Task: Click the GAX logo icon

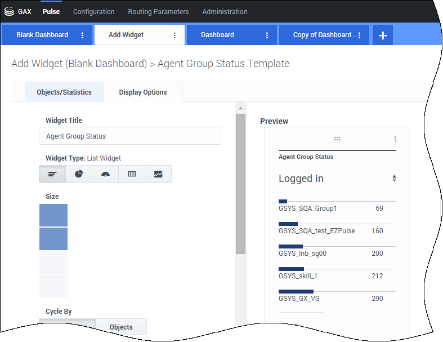Action: [8, 11]
